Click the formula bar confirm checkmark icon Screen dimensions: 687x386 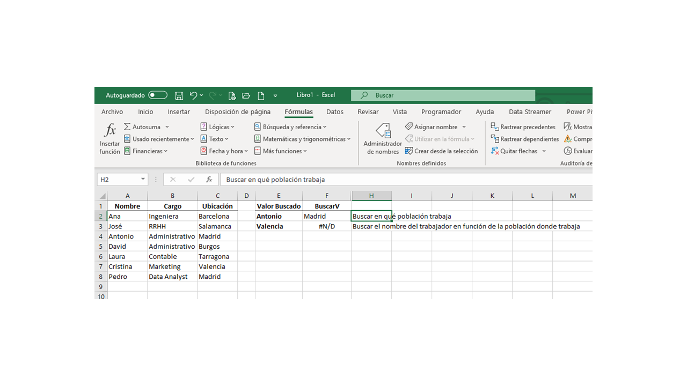pyautogui.click(x=191, y=180)
